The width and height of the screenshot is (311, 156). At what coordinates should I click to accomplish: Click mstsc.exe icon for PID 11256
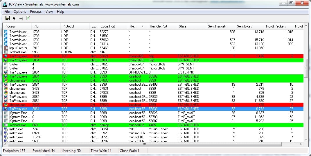(6, 137)
